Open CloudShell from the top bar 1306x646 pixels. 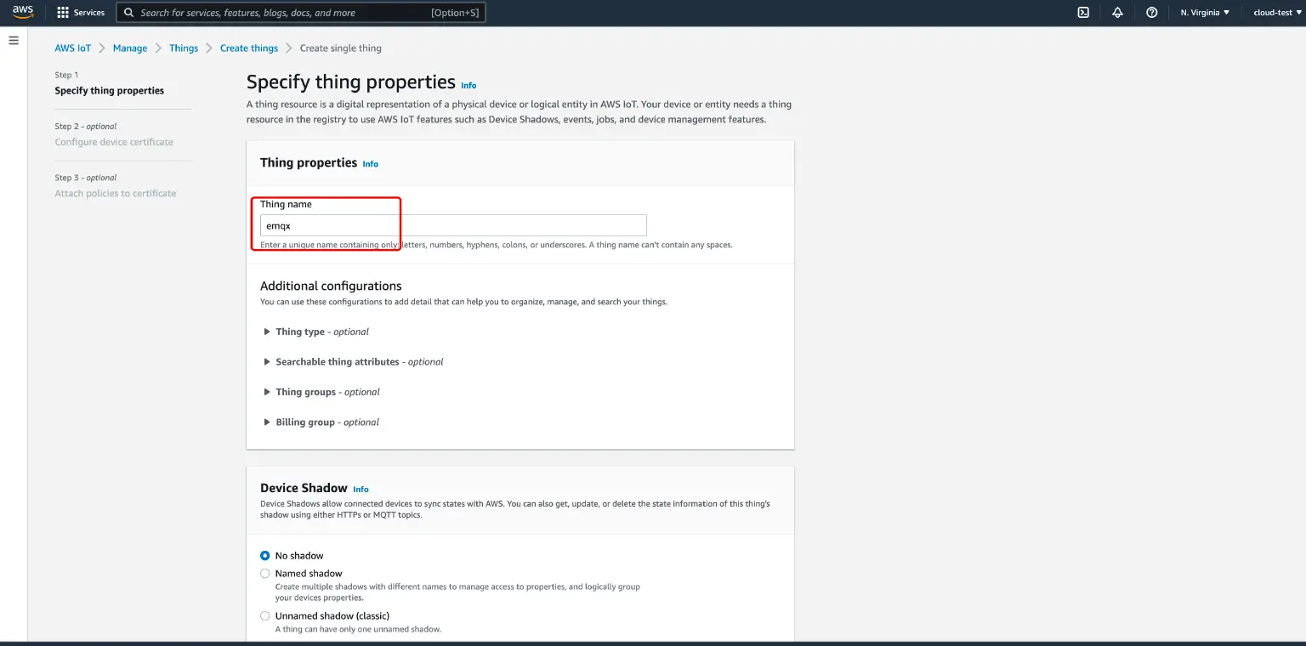(1083, 12)
